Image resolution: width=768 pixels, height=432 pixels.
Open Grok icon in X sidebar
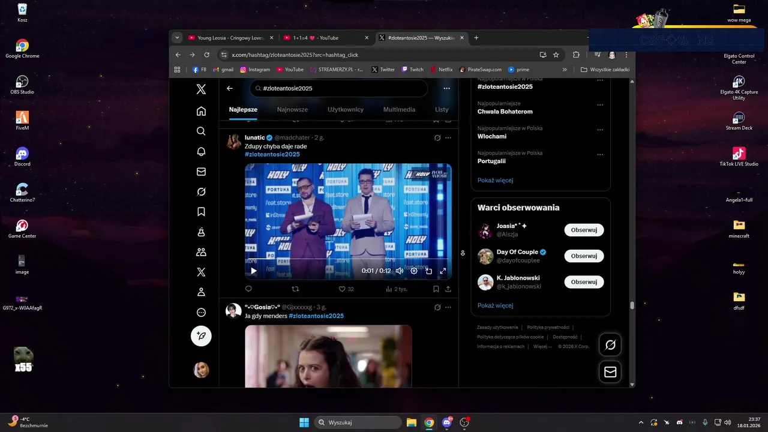(x=201, y=191)
